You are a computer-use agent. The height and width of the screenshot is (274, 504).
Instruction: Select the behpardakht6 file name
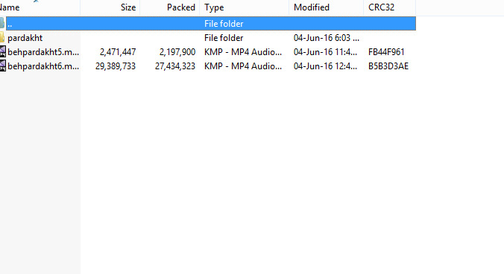pyautogui.click(x=43, y=66)
